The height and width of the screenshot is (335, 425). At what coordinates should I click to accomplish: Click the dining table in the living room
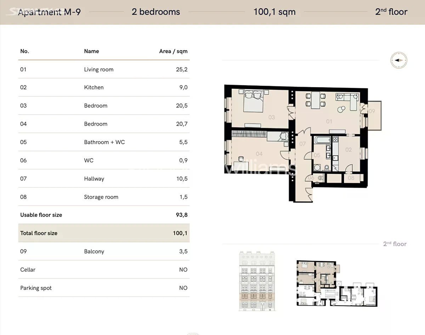click(x=315, y=100)
